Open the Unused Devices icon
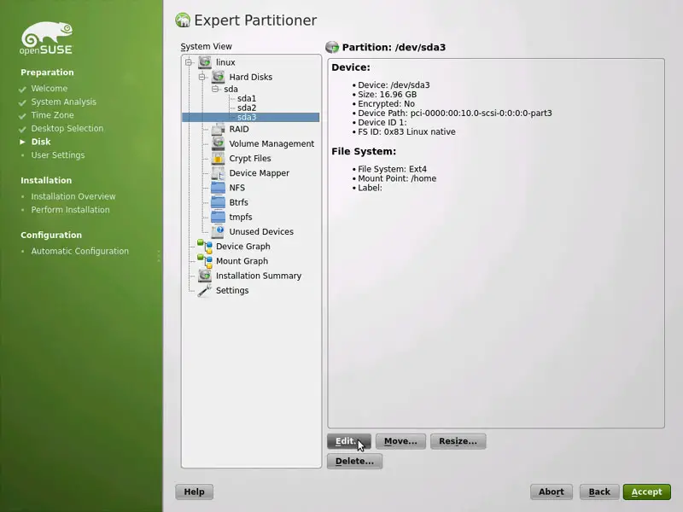 [218, 231]
